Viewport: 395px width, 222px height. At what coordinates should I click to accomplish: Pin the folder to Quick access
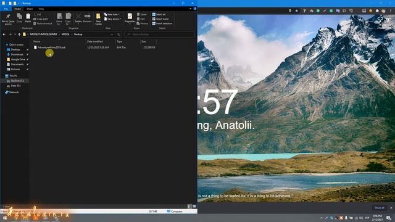tap(8, 19)
